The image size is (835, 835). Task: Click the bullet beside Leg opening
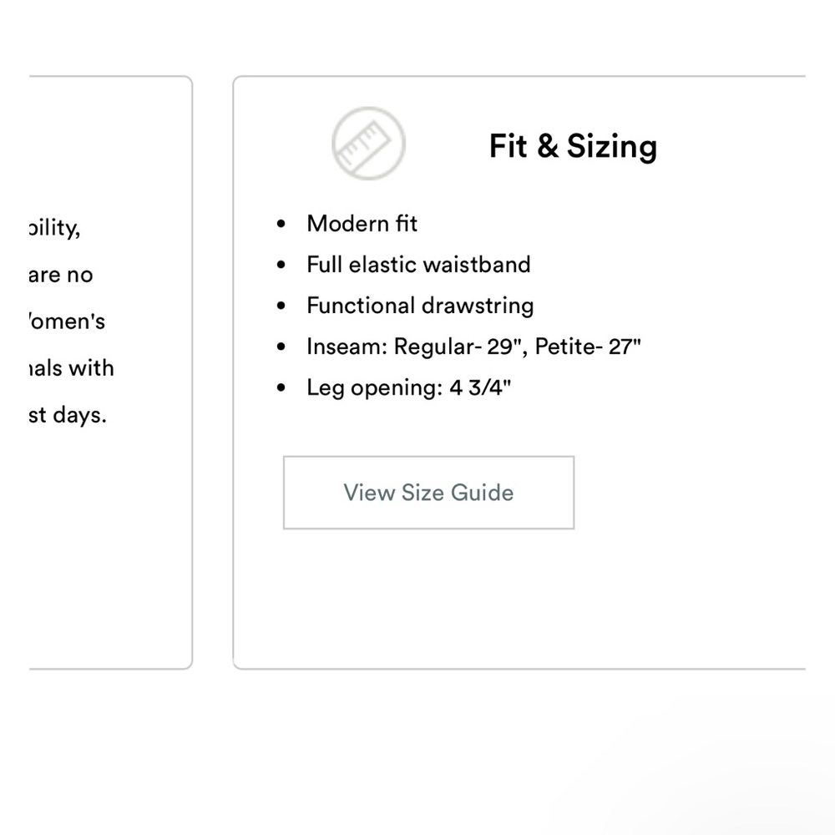[281, 387]
